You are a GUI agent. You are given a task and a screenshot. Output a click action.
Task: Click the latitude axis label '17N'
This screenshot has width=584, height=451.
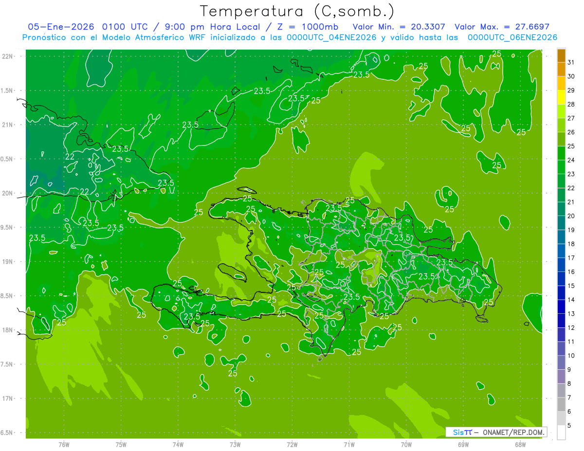pyautogui.click(x=7, y=398)
